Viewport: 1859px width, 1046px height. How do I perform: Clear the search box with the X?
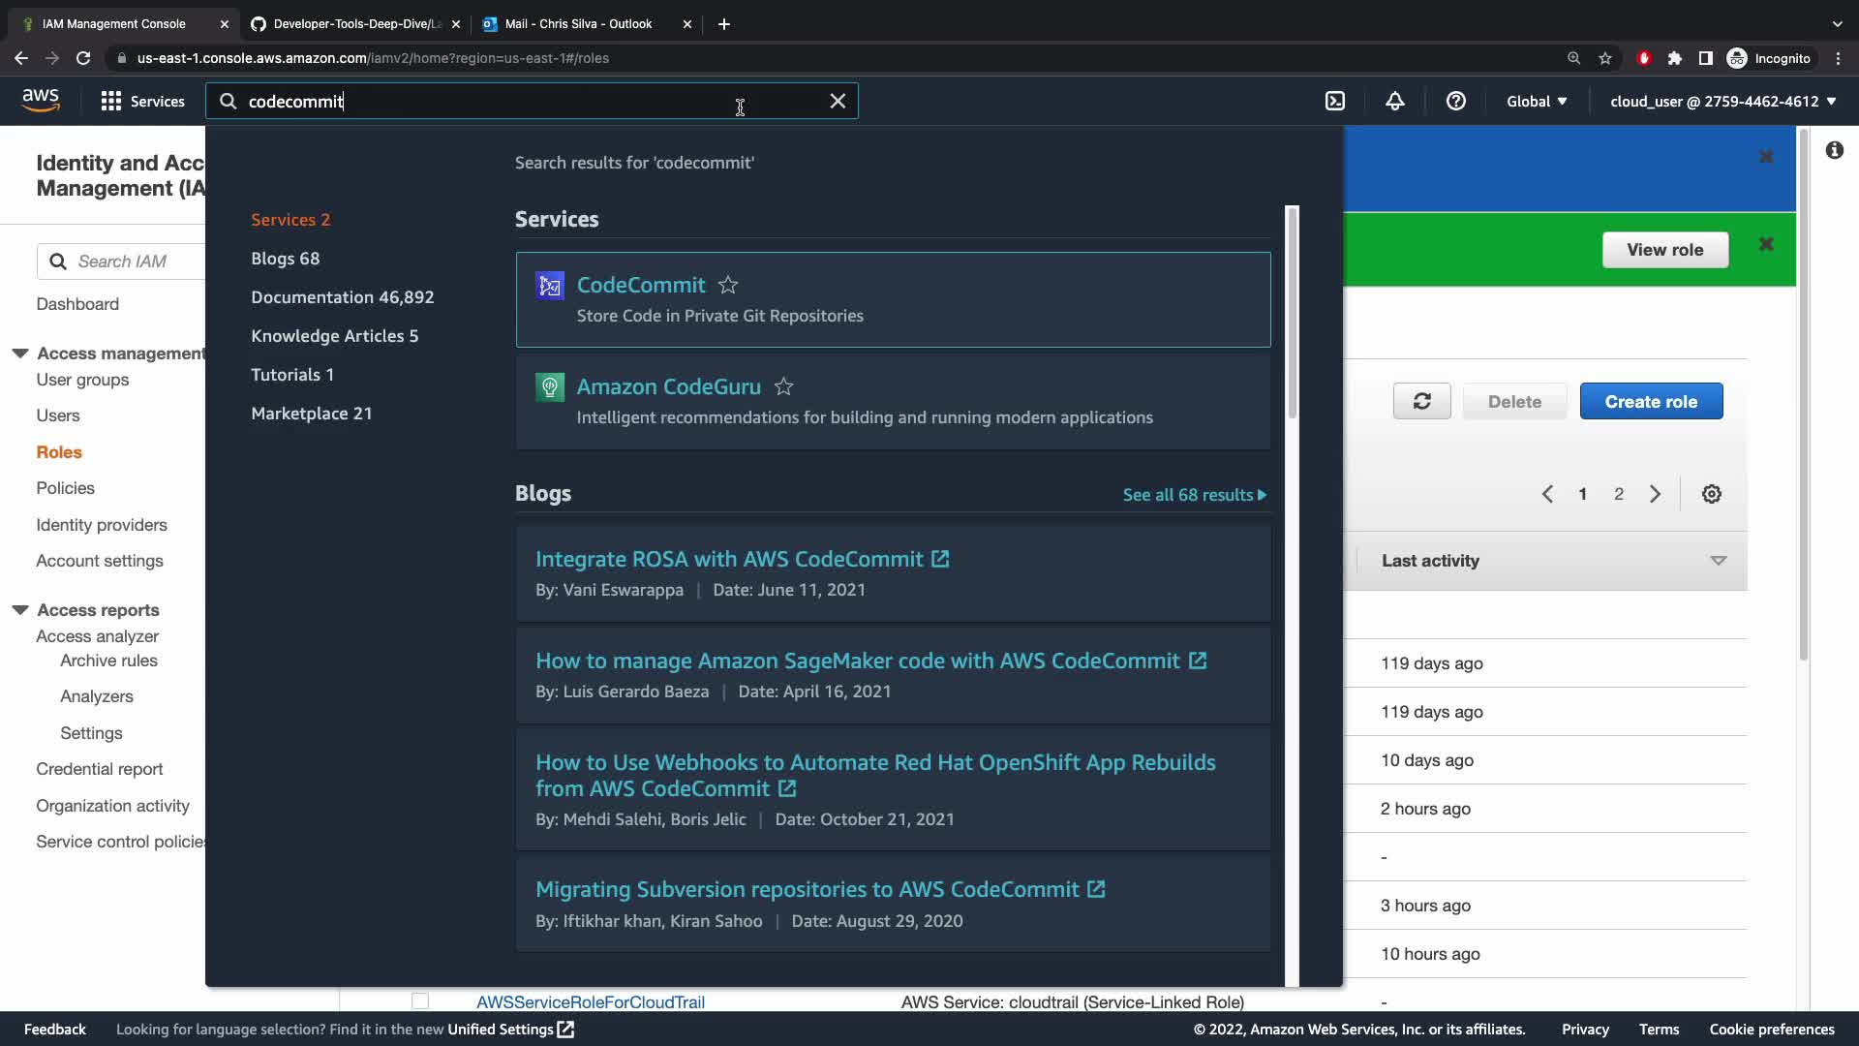[838, 101]
